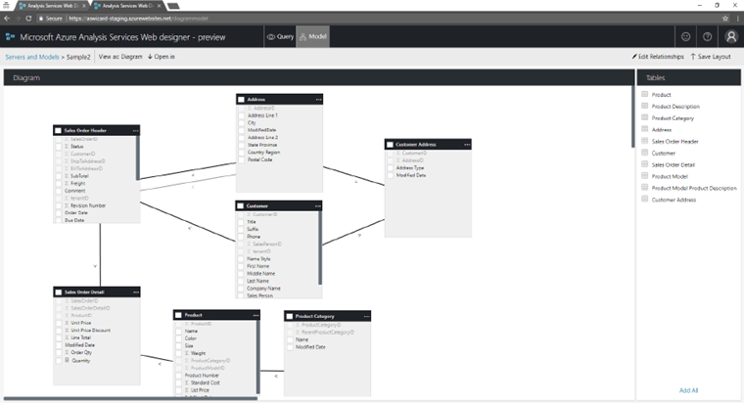
Task: Toggle the Sales Order Header table checkbox
Action: coord(59,130)
